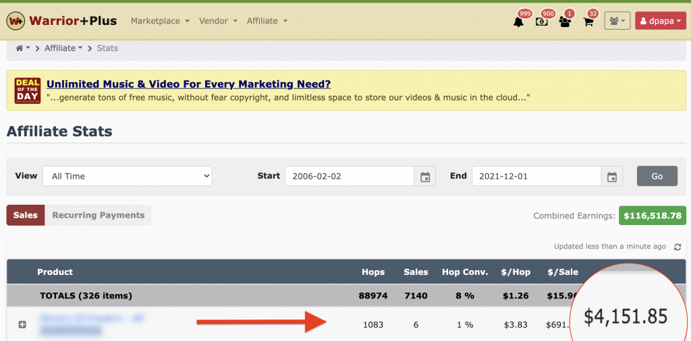The height and width of the screenshot is (341, 691).
Task: Open the End date calendar picker
Action: [x=612, y=177]
